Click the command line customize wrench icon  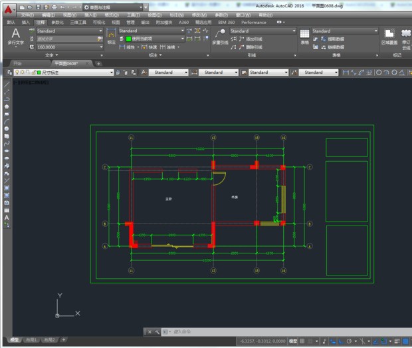(157, 331)
